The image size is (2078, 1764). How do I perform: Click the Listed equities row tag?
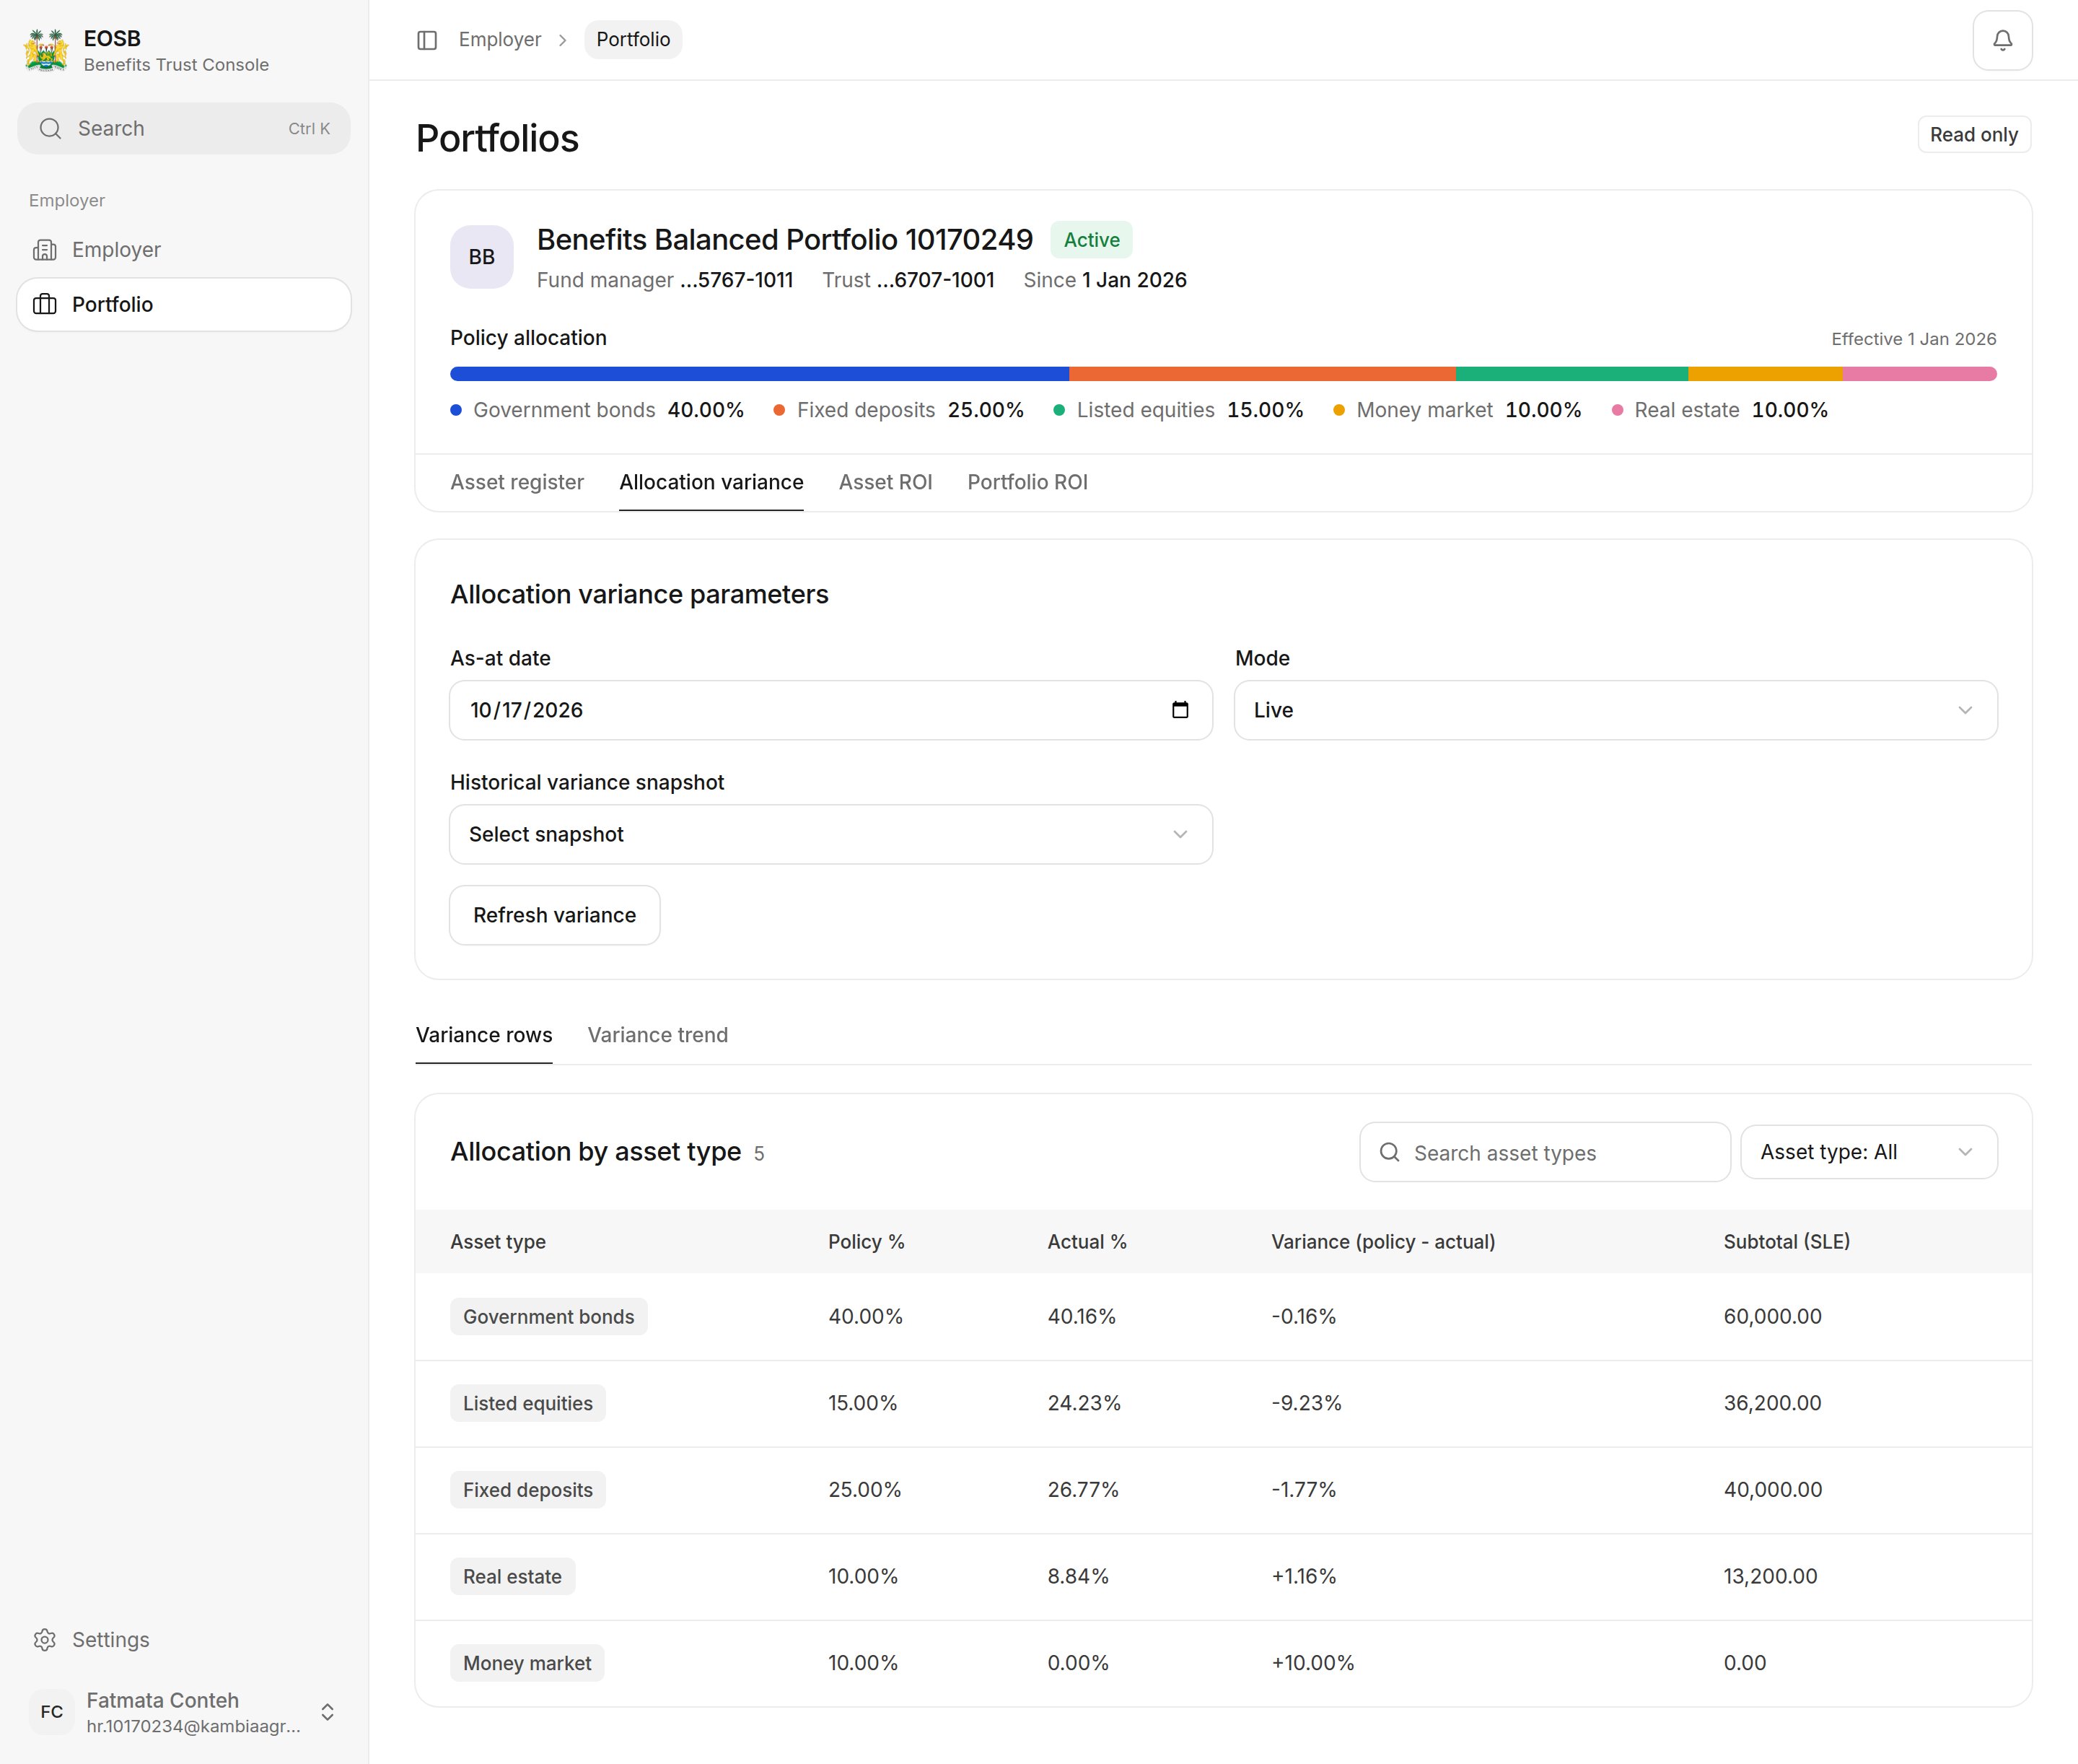coord(527,1403)
